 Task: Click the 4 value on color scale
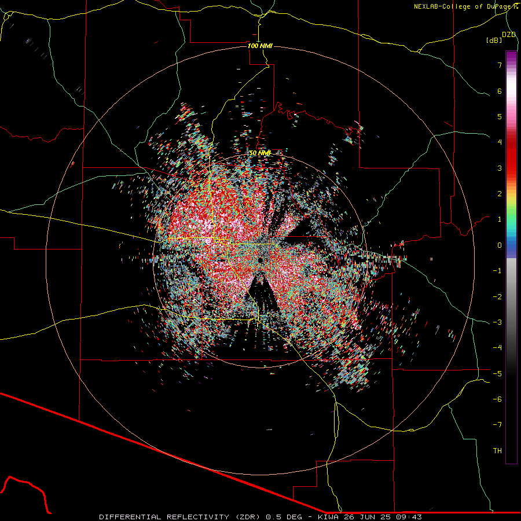tap(500, 142)
